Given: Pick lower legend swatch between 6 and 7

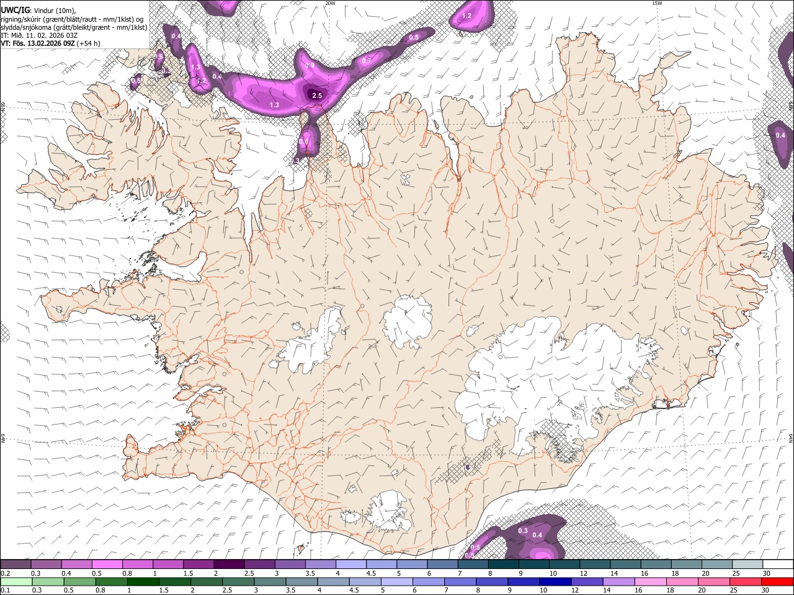Looking at the screenshot, I should (428, 581).
